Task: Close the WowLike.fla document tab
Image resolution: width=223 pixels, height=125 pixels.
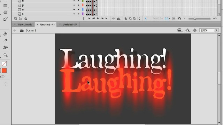Action: [x=15, y=25]
